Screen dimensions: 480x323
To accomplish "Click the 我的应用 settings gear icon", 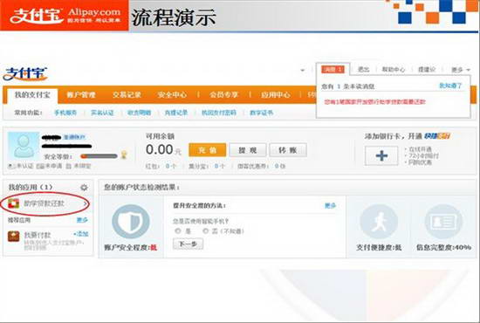I will (84, 188).
